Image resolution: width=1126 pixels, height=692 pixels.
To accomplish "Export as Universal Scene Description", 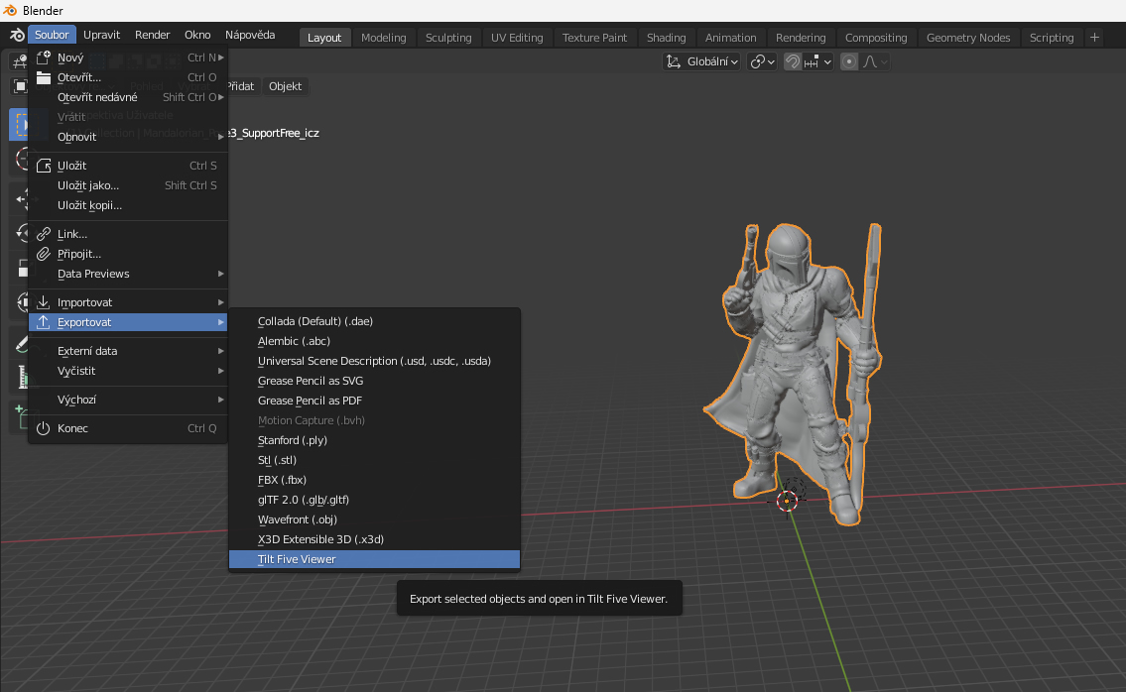I will click(x=374, y=361).
